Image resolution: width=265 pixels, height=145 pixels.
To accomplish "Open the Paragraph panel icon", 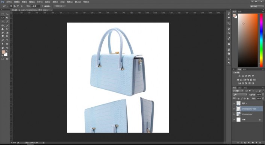I will pyautogui.click(x=229, y=63).
